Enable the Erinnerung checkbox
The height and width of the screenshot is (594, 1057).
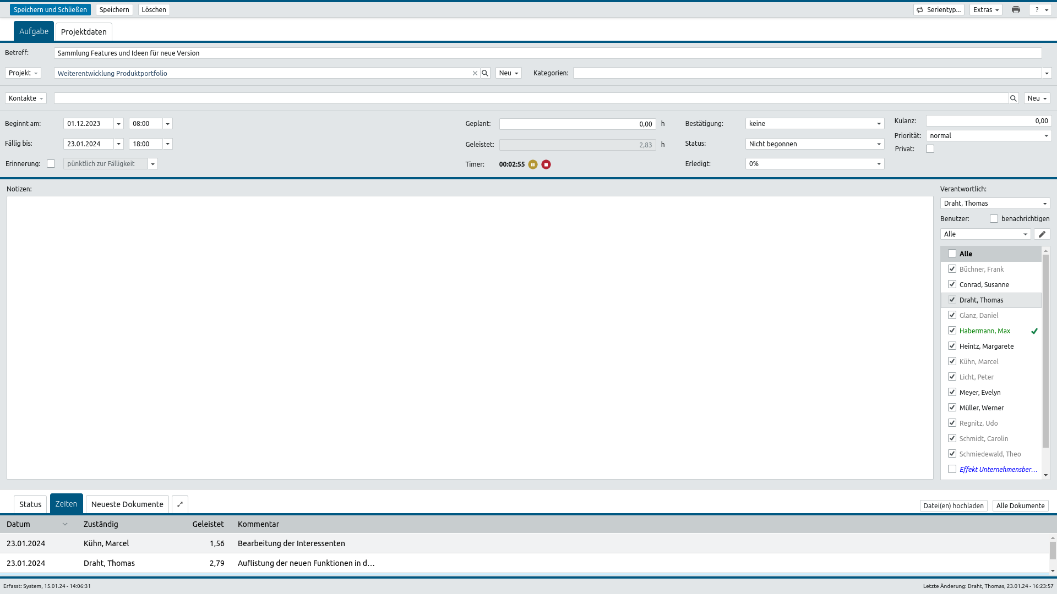[x=51, y=164]
